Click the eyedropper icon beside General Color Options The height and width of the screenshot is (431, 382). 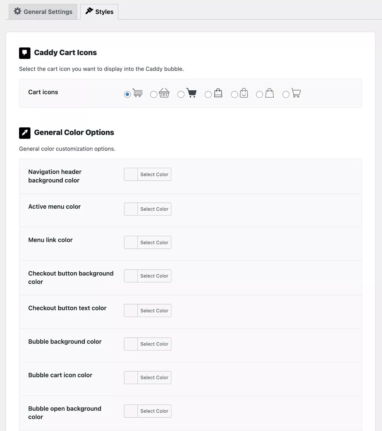[25, 133]
